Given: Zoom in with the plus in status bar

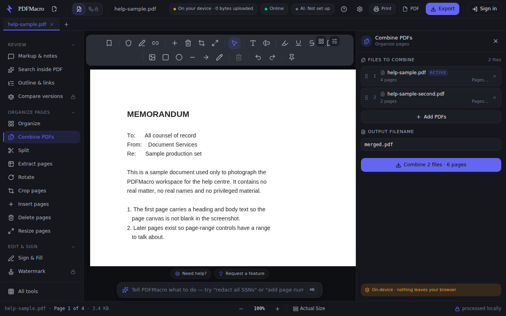Looking at the screenshot, I should (278, 308).
